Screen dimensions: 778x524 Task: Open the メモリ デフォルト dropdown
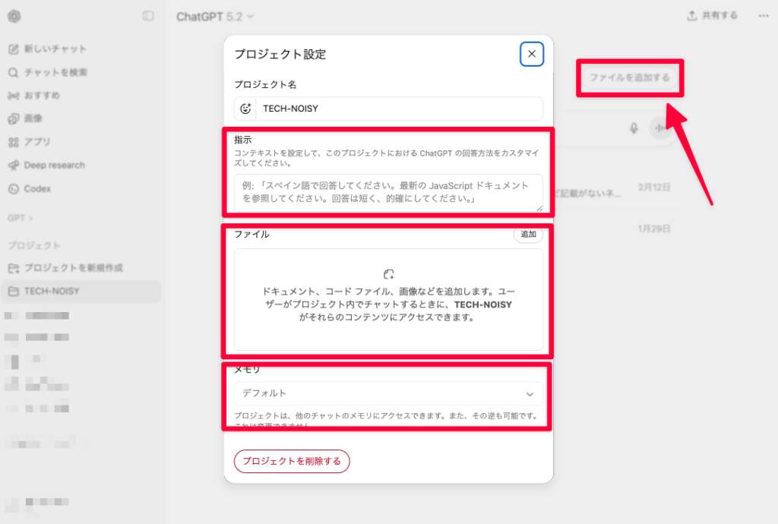point(389,393)
